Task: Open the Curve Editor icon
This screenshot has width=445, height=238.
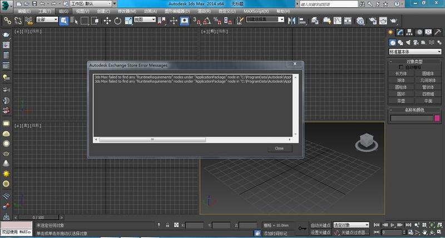Action: [338, 21]
